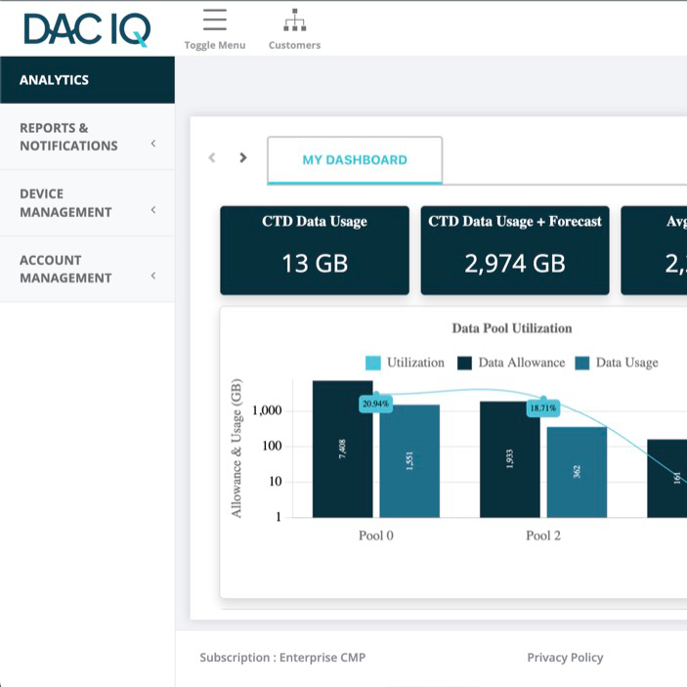Screen dimensions: 687x687
Task: Expand Reports & Notifications chevron
Action: pos(153,144)
